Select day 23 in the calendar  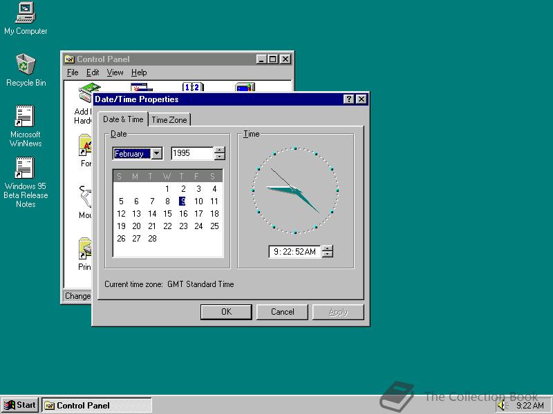click(x=183, y=226)
